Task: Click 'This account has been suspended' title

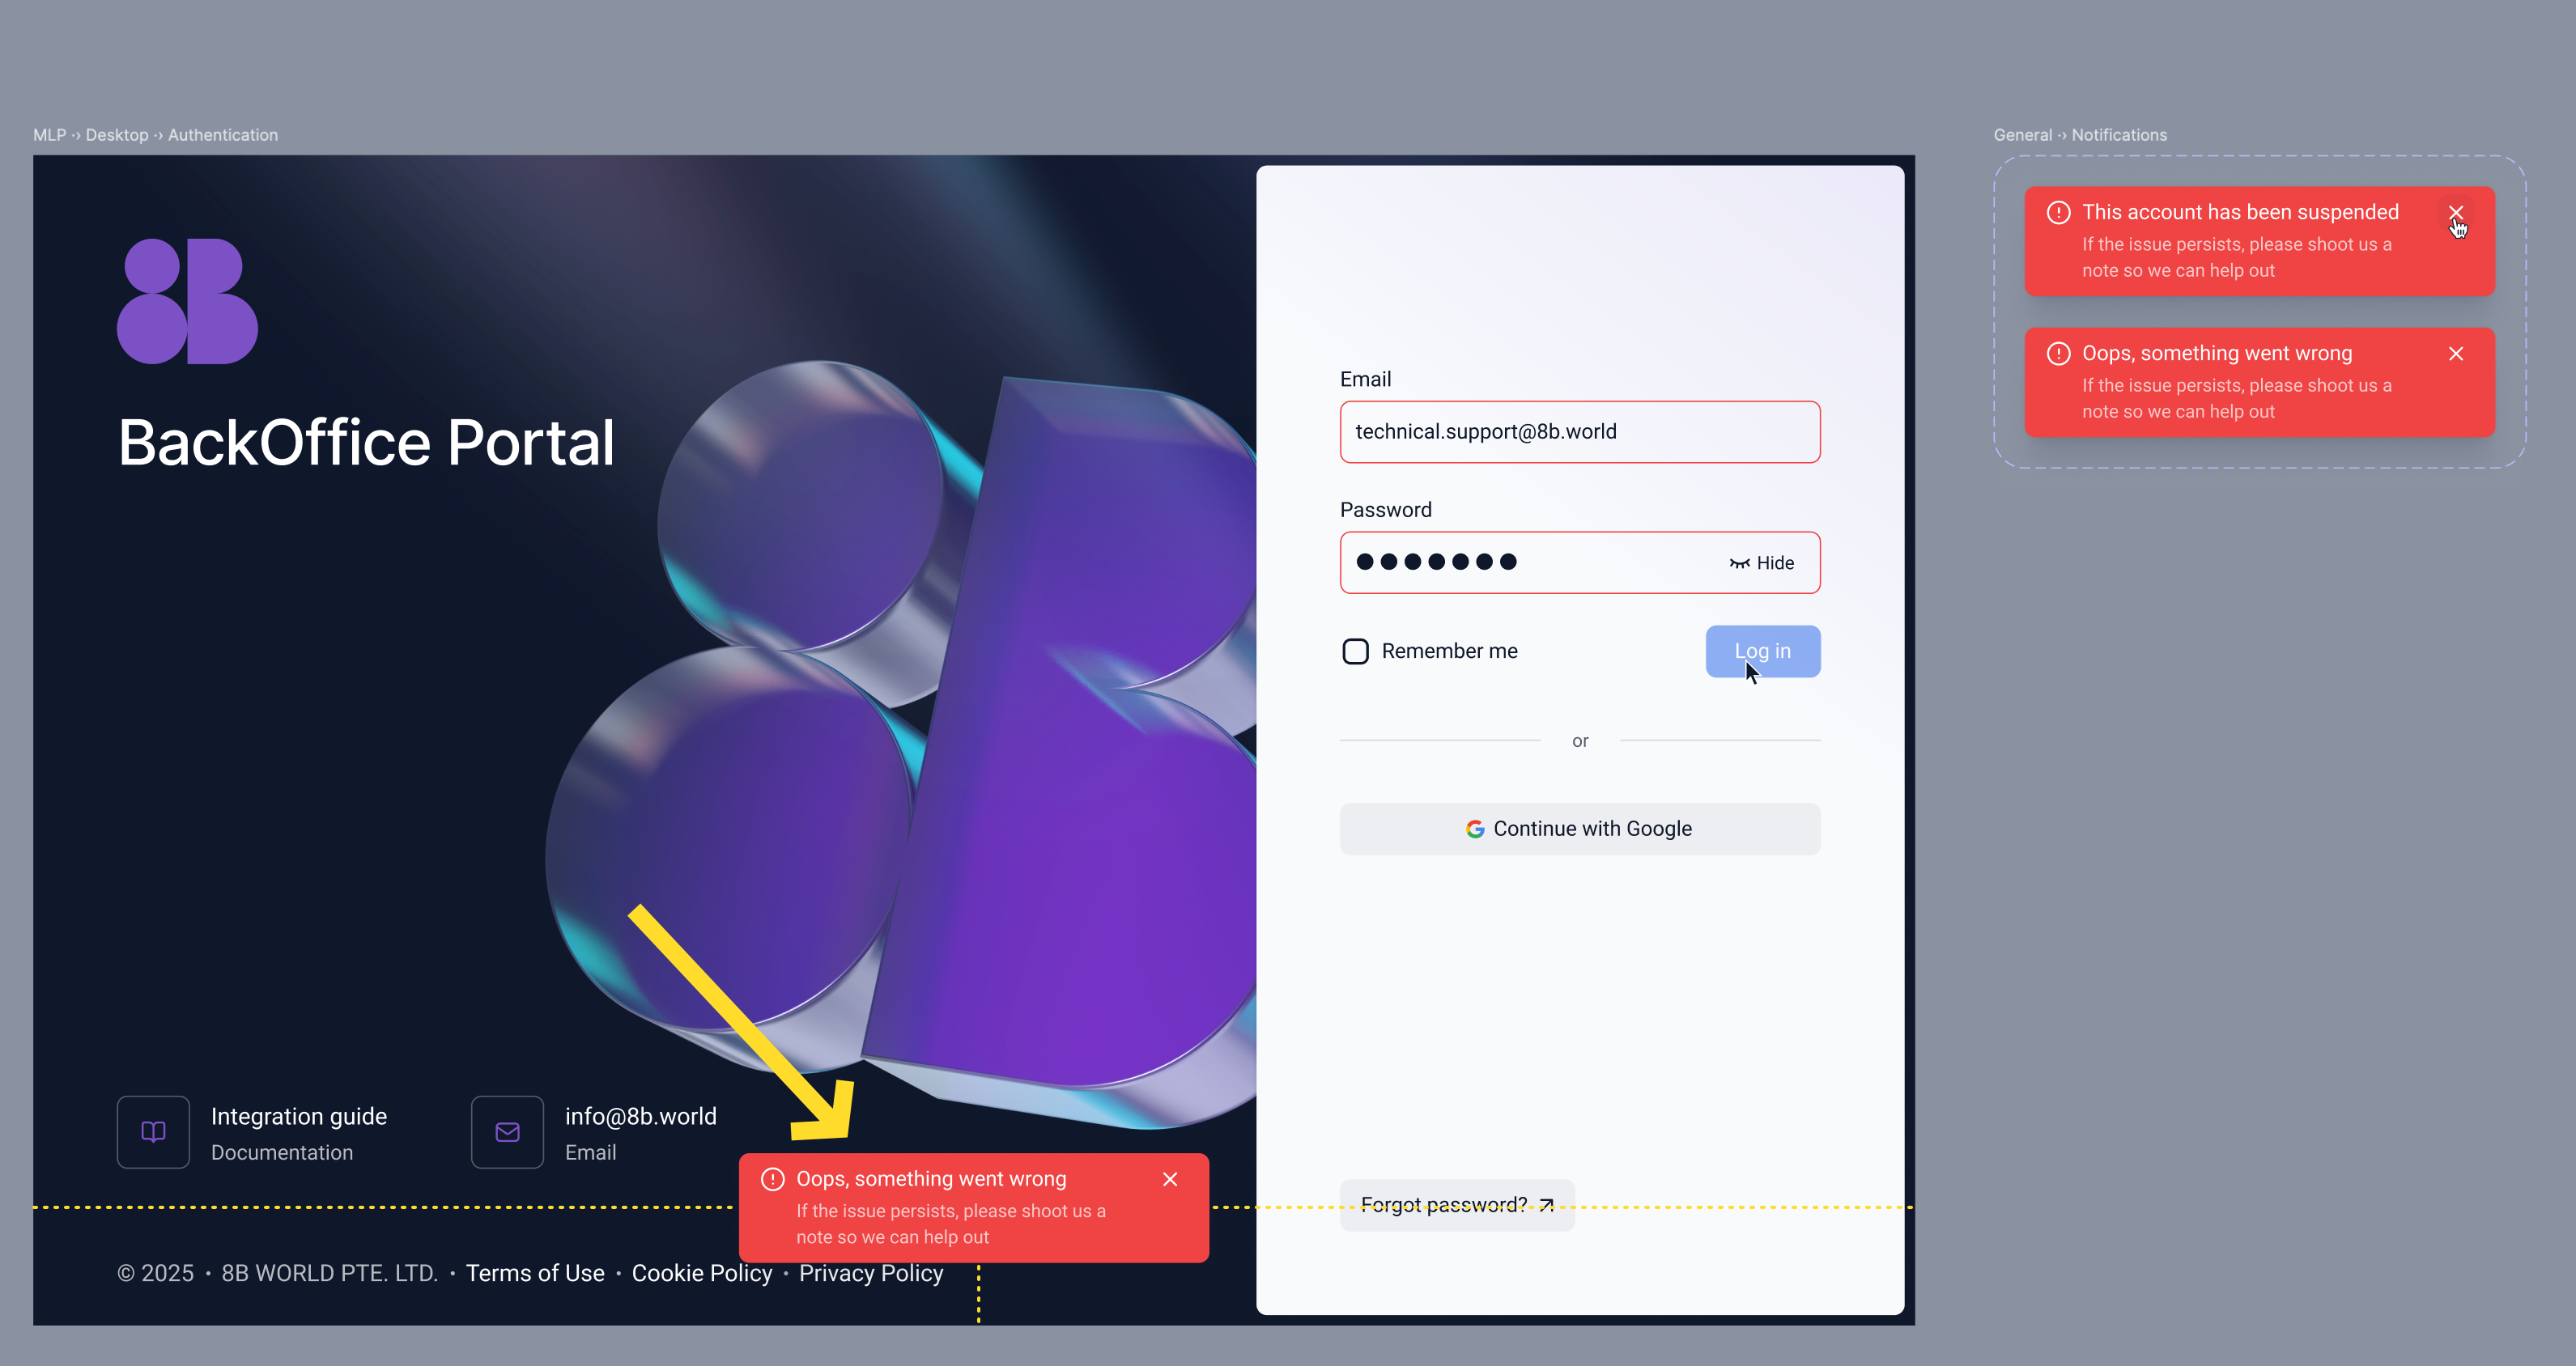Action: [x=2239, y=212]
